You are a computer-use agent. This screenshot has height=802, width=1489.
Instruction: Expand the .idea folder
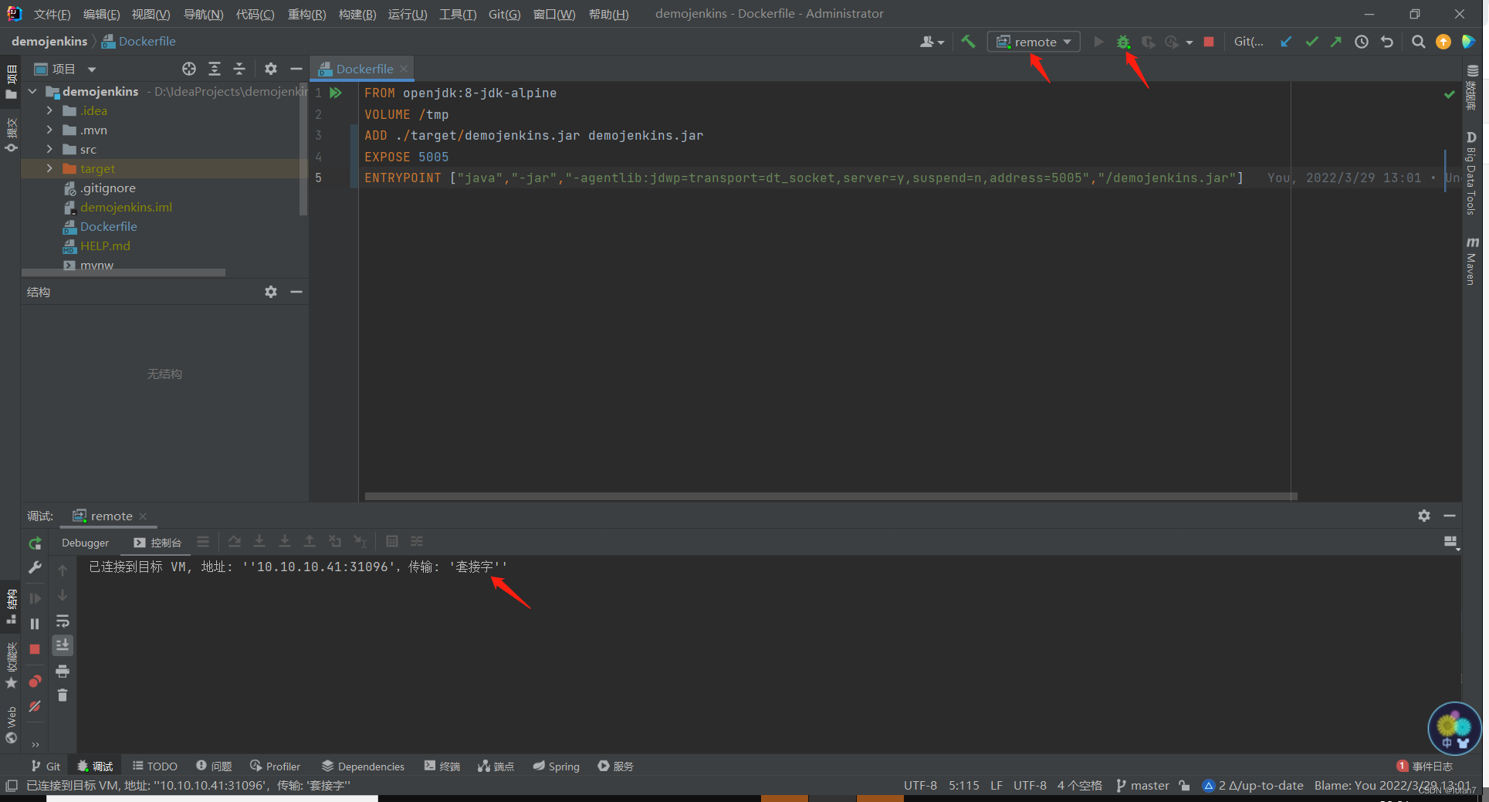coord(49,110)
